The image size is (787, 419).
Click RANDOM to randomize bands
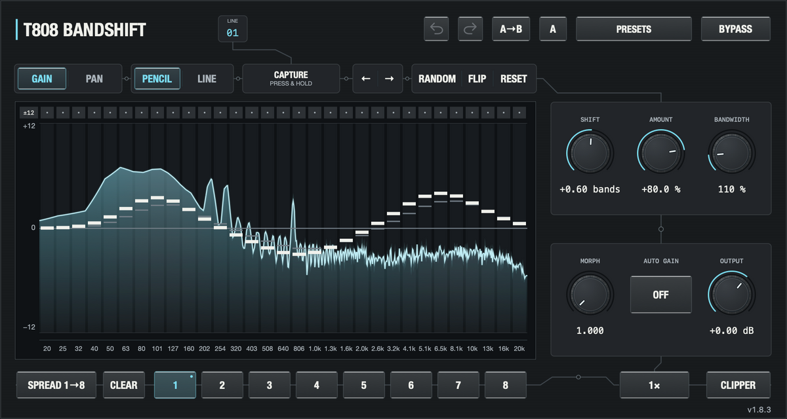[x=437, y=79]
